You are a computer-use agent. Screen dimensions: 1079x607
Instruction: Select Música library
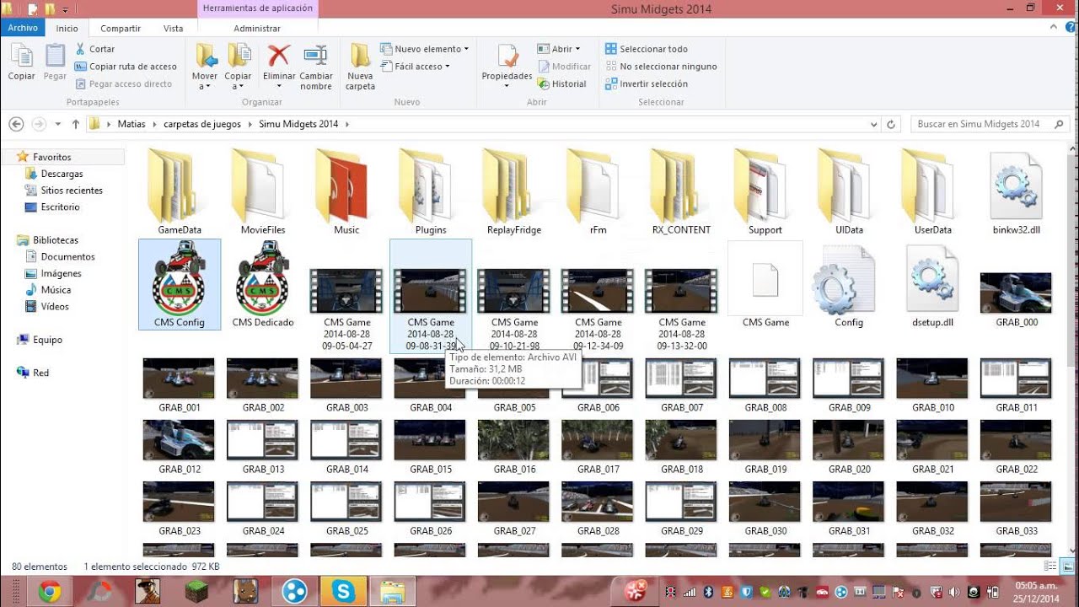point(56,290)
